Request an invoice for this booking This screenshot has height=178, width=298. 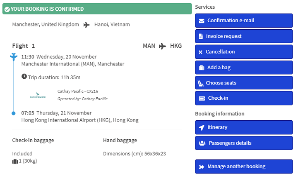pos(244,36)
